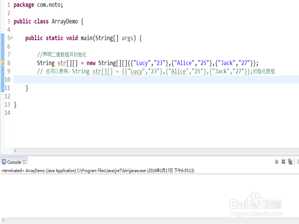
Task: Click the Remove Launch icon
Action: 283,162
